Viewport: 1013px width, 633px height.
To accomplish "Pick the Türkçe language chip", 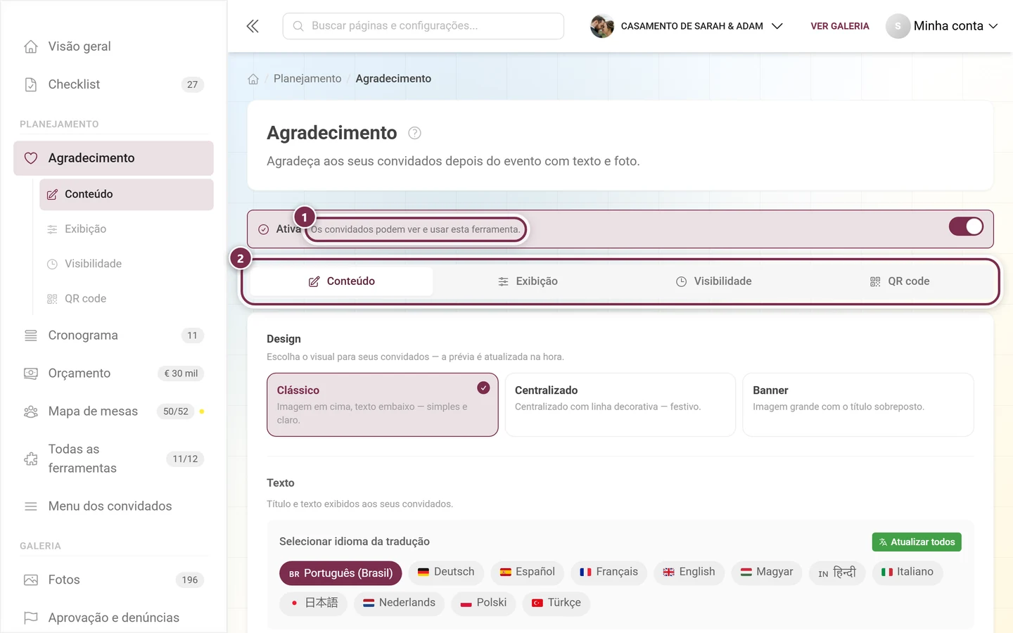I will click(x=556, y=603).
